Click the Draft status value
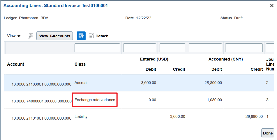 click(238, 18)
